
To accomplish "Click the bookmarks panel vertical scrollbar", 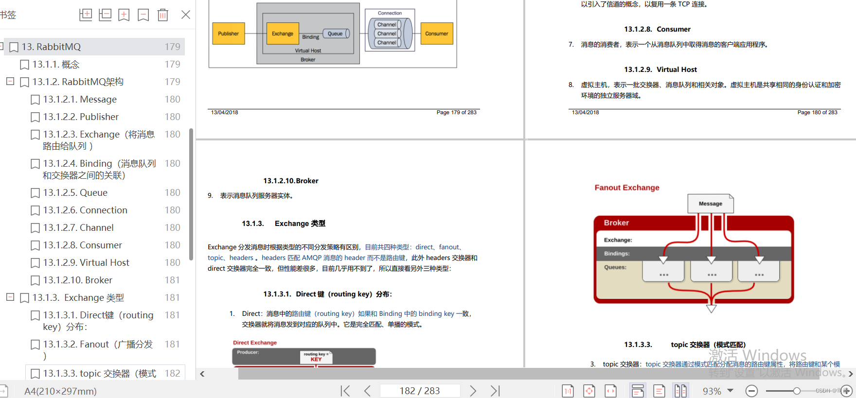I will click(191, 194).
